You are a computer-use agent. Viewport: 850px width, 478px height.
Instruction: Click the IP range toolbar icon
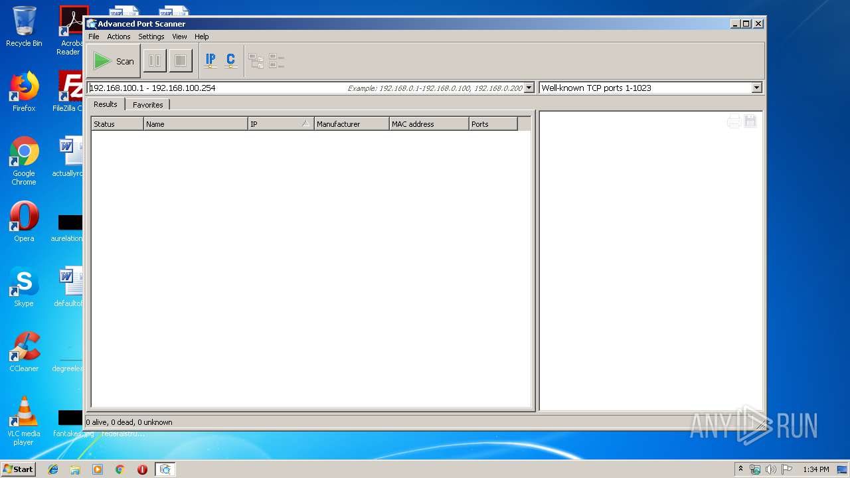[x=211, y=61]
